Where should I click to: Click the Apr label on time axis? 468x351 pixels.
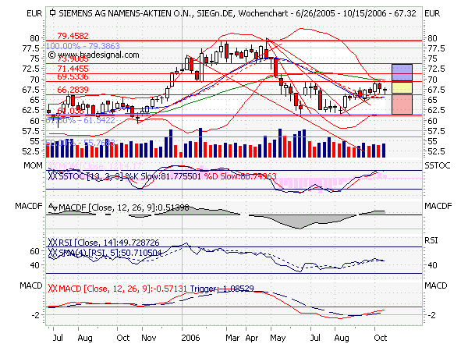pyautogui.click(x=252, y=339)
